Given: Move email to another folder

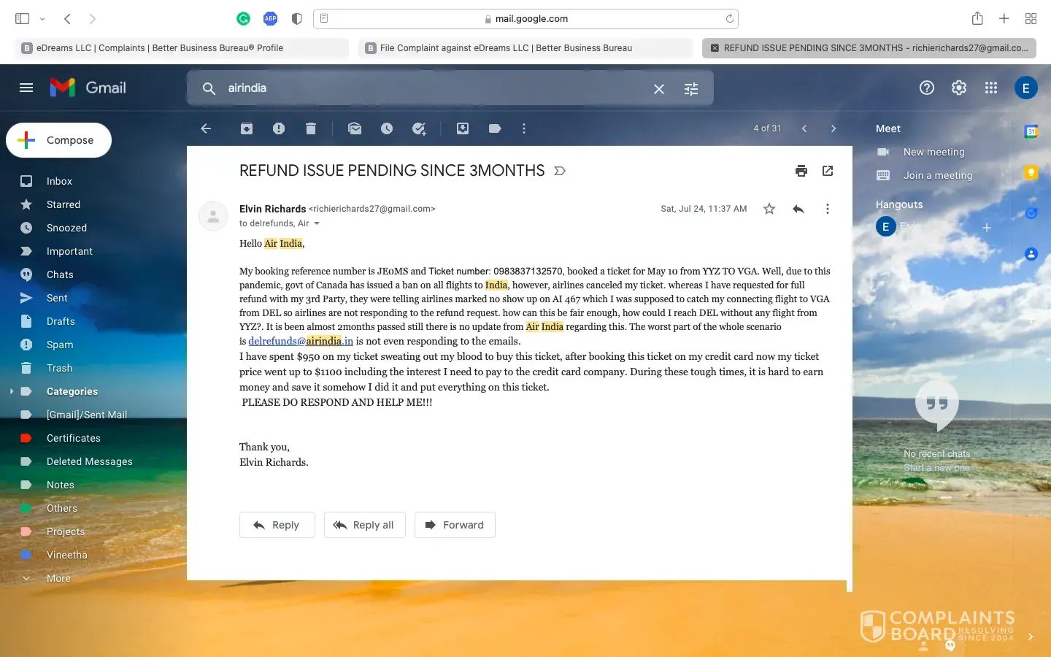Looking at the screenshot, I should (463, 128).
